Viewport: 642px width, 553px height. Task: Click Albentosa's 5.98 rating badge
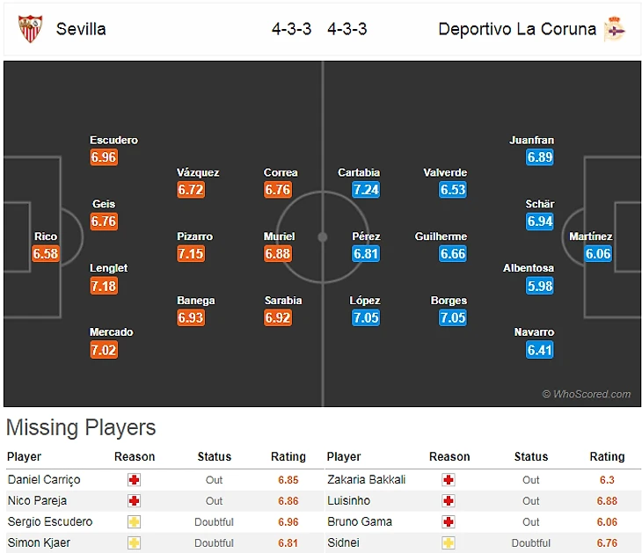(x=540, y=286)
